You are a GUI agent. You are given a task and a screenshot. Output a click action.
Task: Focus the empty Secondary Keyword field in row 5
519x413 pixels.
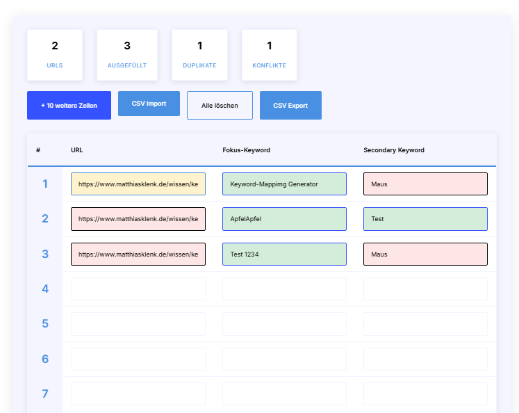click(425, 324)
